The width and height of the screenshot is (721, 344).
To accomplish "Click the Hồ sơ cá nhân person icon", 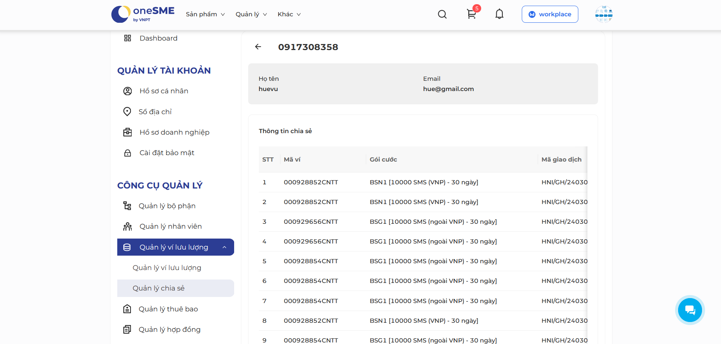I will pyautogui.click(x=128, y=91).
